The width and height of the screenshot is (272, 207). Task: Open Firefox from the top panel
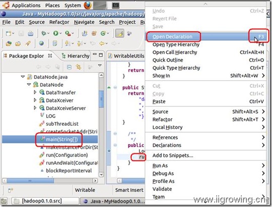[88, 5]
